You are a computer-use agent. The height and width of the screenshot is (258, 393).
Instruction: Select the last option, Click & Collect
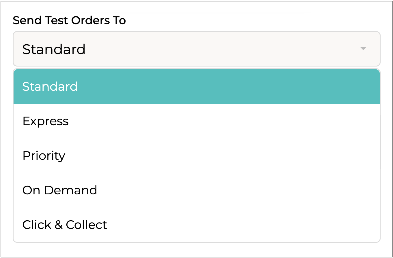pyautogui.click(x=65, y=225)
